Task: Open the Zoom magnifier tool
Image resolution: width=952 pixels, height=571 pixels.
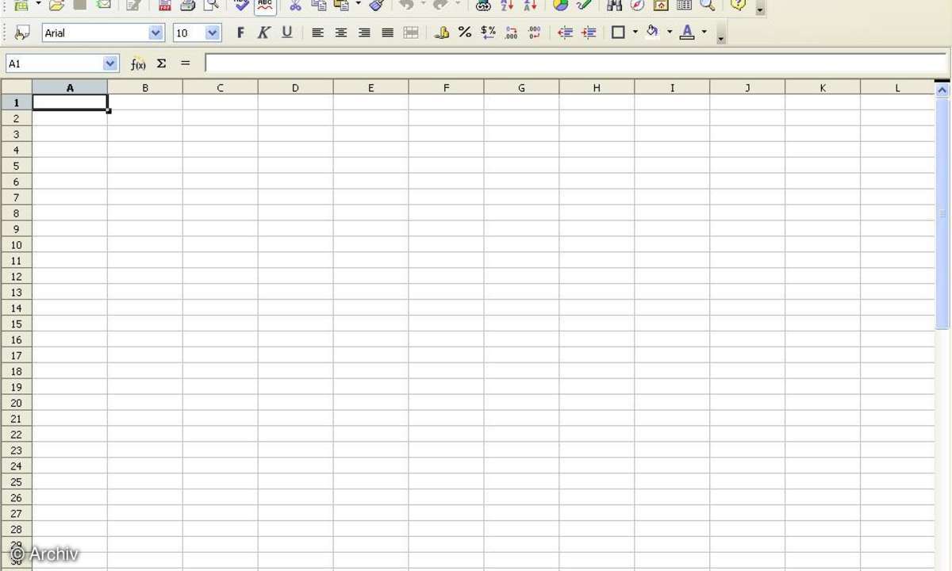Action: [708, 5]
